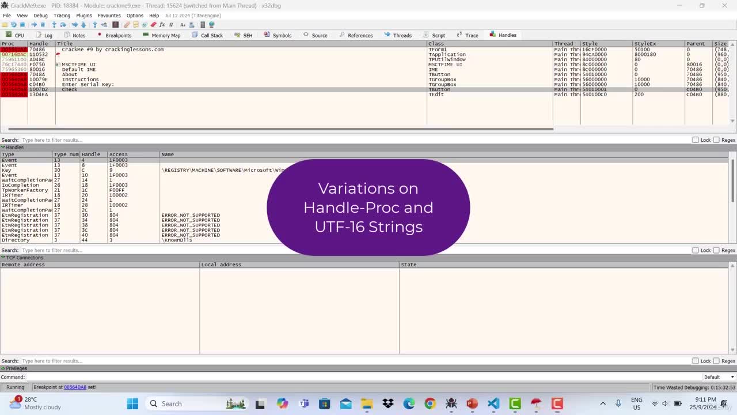Click the Pause toolbar icon

pyautogui.click(x=43, y=25)
